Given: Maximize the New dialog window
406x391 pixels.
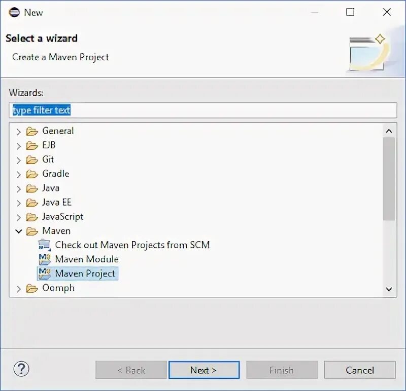Looking at the screenshot, I should 350,12.
